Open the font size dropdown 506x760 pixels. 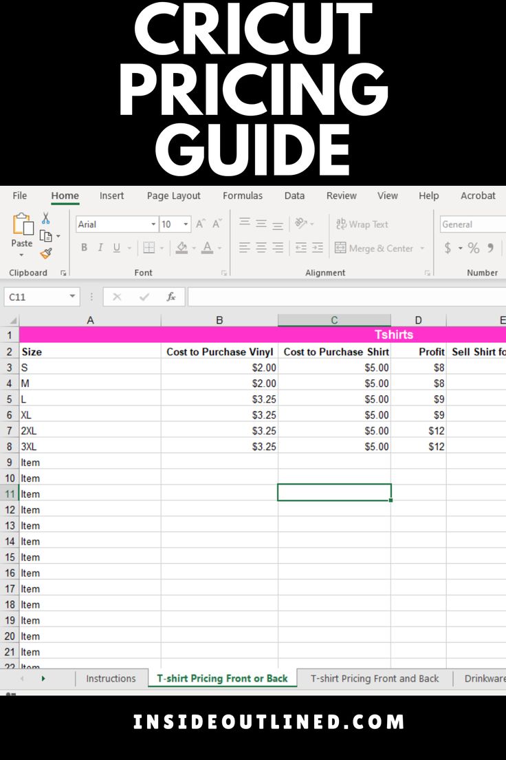coord(186,224)
